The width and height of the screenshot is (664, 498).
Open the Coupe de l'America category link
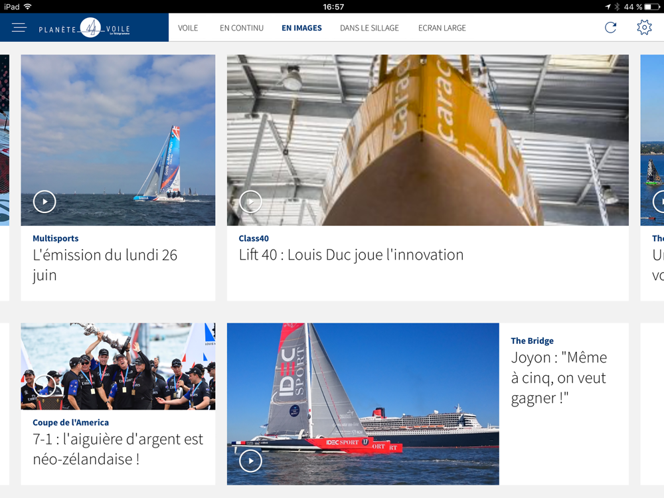[x=71, y=422]
